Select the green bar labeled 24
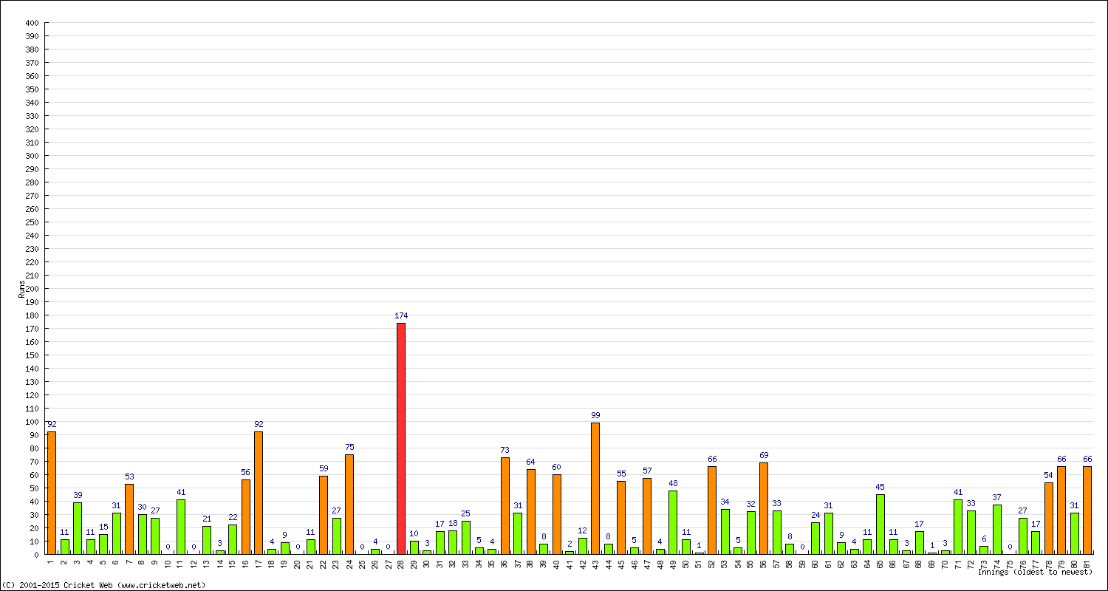Screen dimensions: 1108x591 click(815, 539)
